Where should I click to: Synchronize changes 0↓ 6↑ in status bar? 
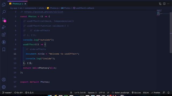click(x=19, y=93)
